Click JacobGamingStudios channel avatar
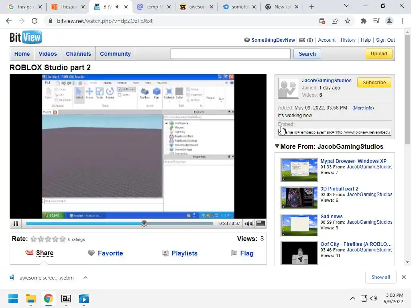 coord(288,88)
